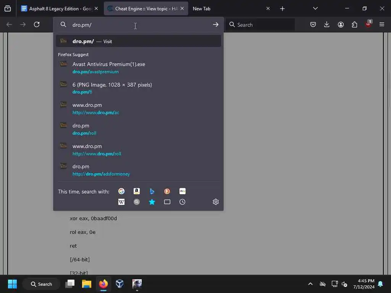Open search settings gear icon
This screenshot has height=293, width=391.
coord(216,202)
